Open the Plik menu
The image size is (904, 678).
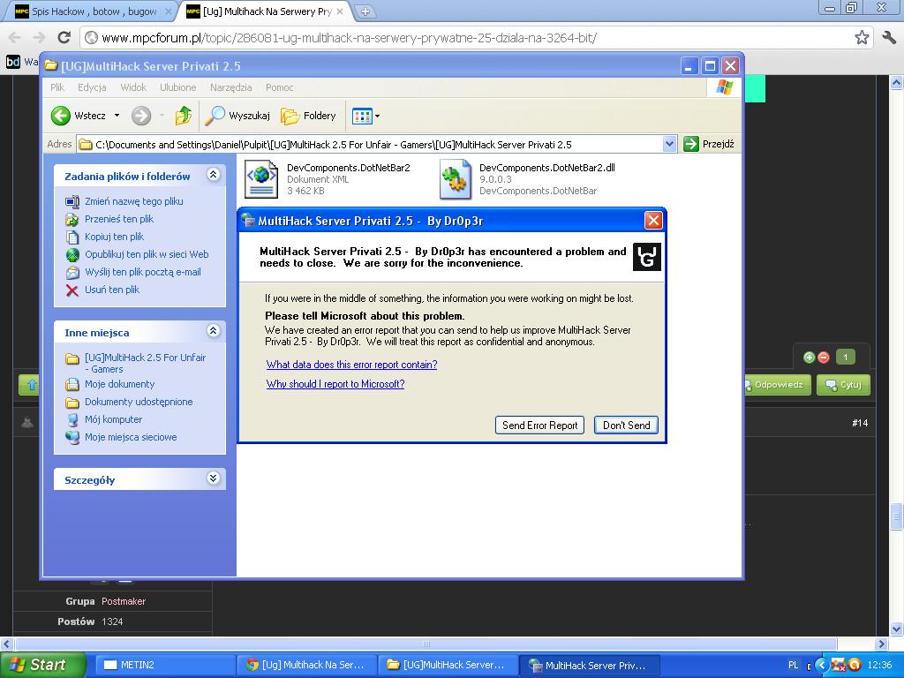pos(57,87)
